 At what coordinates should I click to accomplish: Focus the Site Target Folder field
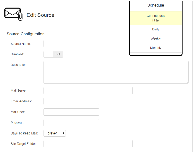(x=88, y=144)
